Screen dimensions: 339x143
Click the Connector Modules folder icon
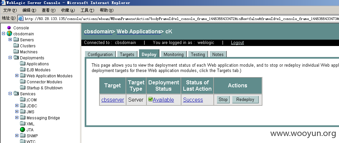23,82
